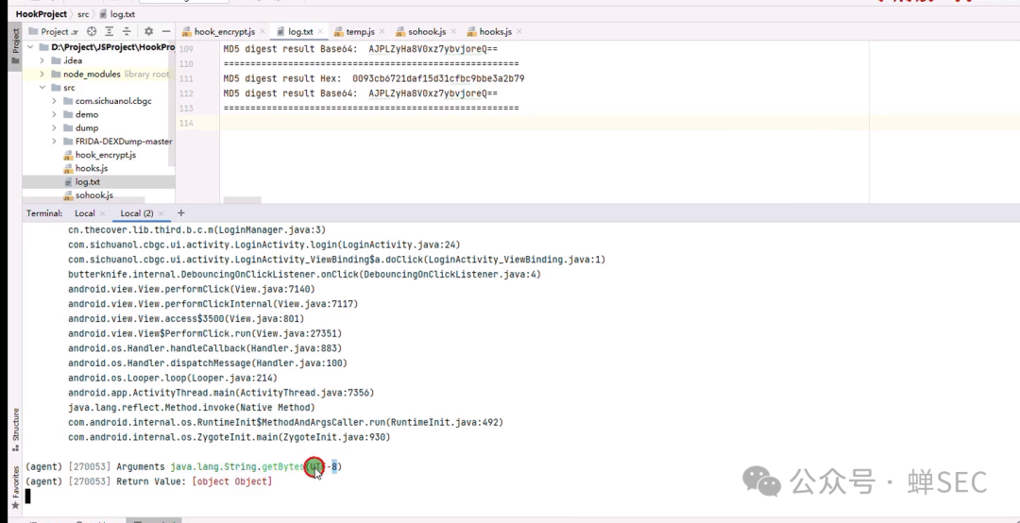Add a new terminal session with plus
The image size is (1020, 523).
tap(180, 212)
